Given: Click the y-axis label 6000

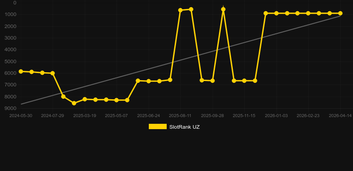Looking at the screenshot, I should tap(10, 73).
